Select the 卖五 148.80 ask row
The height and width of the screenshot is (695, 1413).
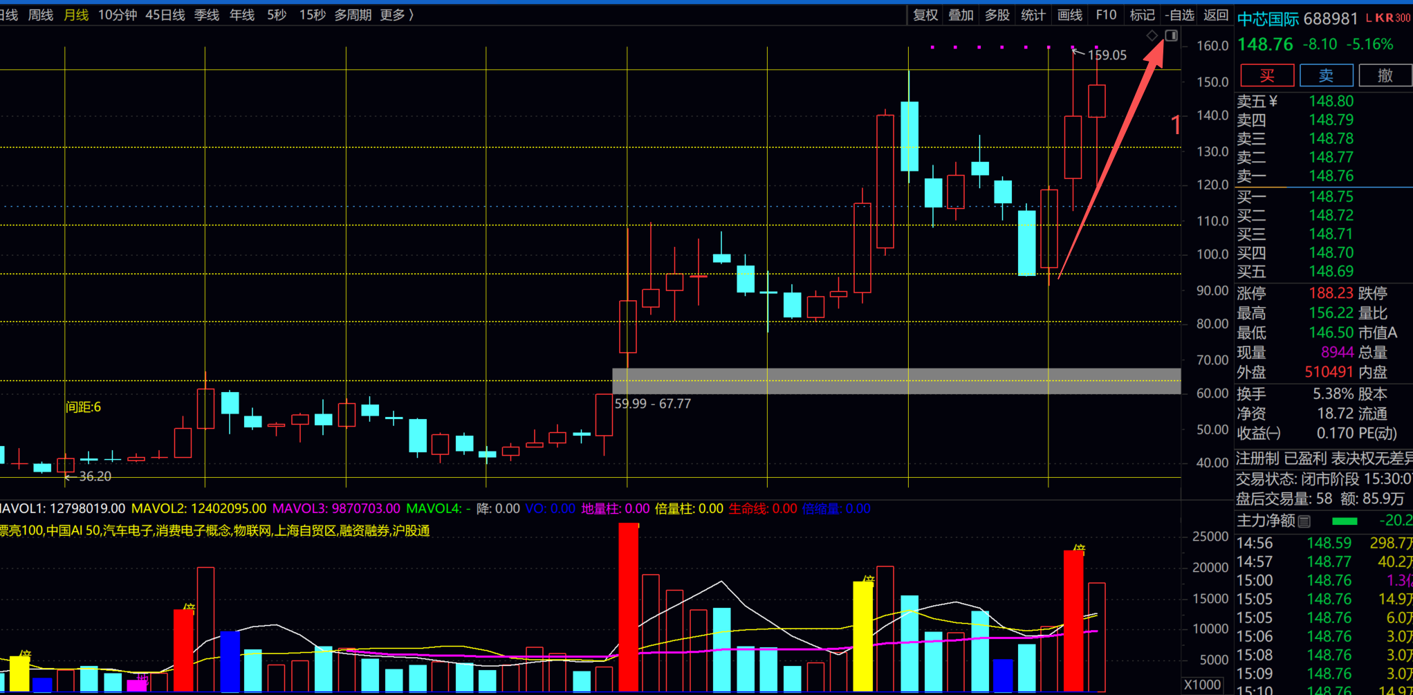coord(1324,102)
